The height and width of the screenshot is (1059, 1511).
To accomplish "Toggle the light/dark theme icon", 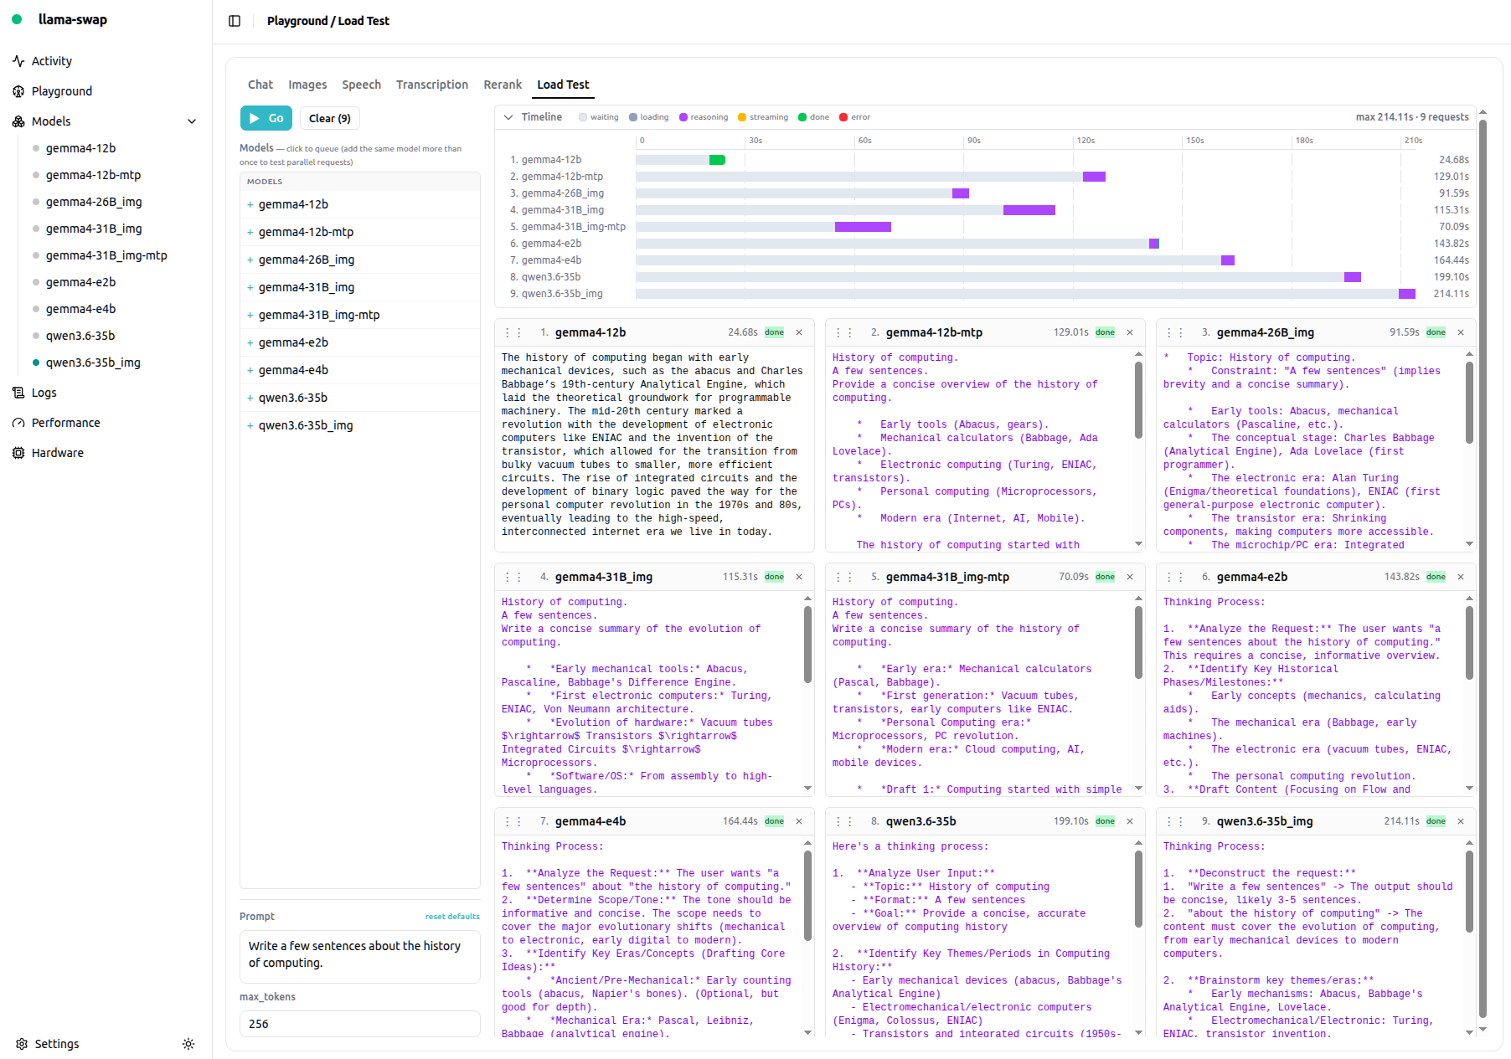I will (x=188, y=1044).
